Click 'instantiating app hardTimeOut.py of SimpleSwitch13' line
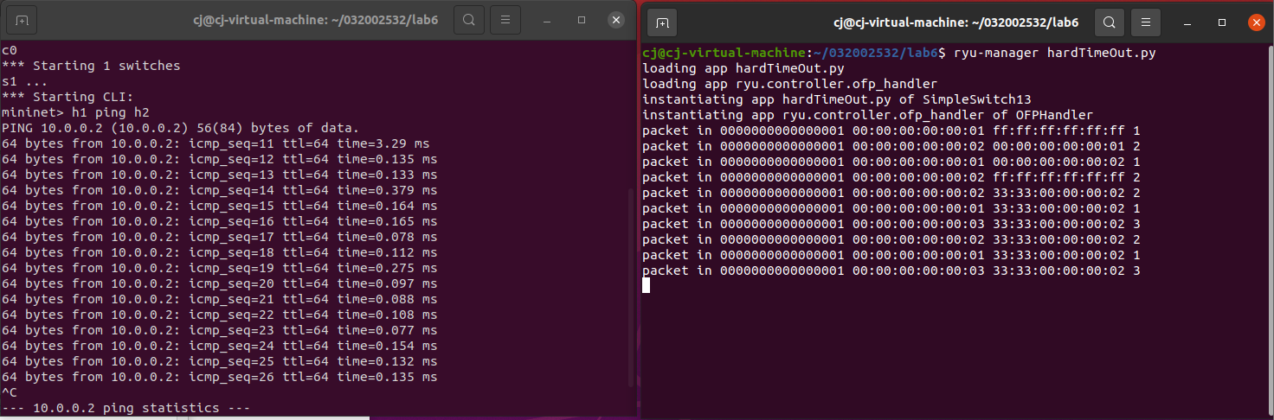 pyautogui.click(x=836, y=99)
